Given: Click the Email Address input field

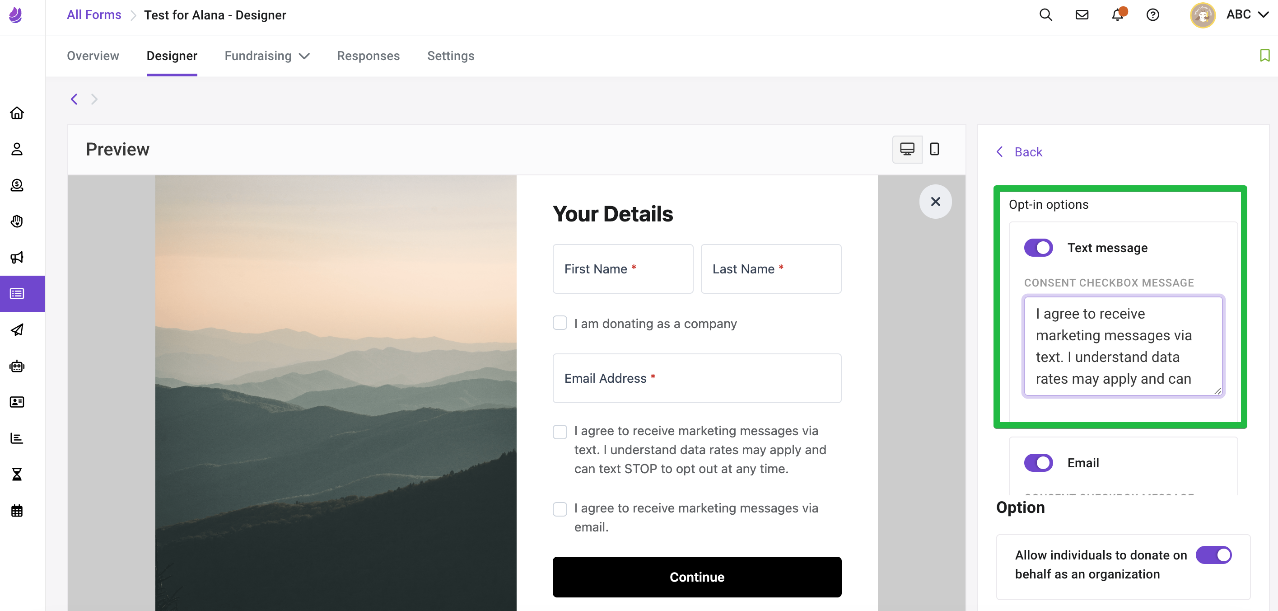Looking at the screenshot, I should [696, 378].
